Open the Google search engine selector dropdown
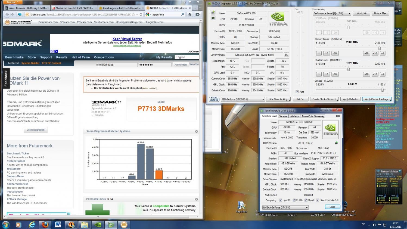The height and width of the screenshot is (229, 407). [x=149, y=14]
